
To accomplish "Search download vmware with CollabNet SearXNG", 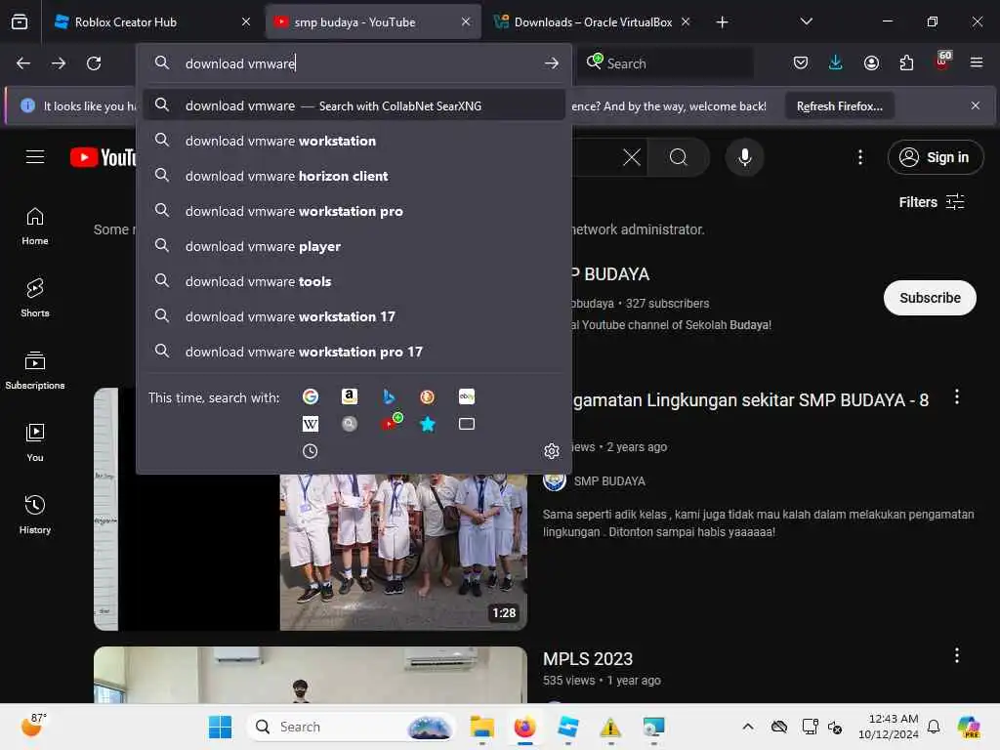I will [354, 105].
